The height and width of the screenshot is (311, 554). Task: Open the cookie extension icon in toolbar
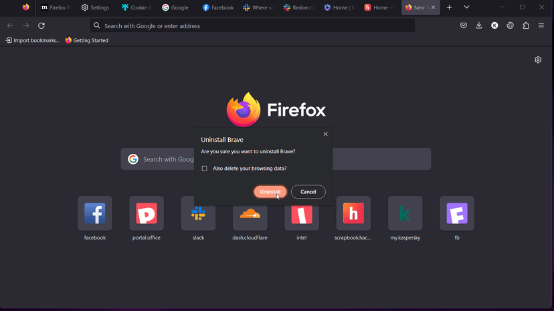point(510,25)
